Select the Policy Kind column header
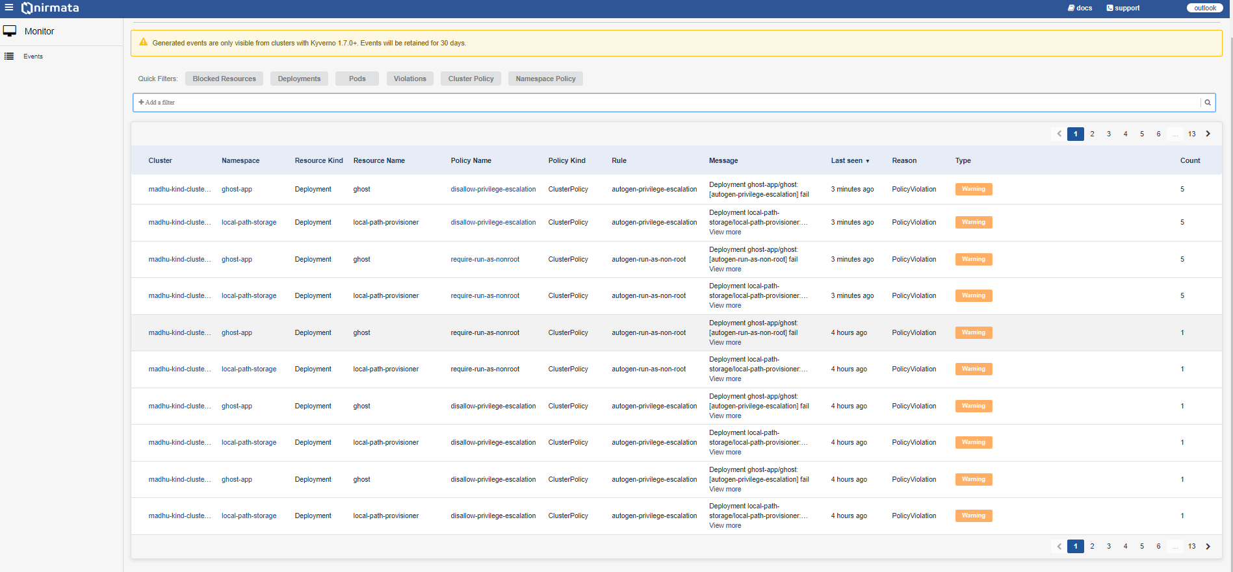The width and height of the screenshot is (1233, 572). coord(567,160)
